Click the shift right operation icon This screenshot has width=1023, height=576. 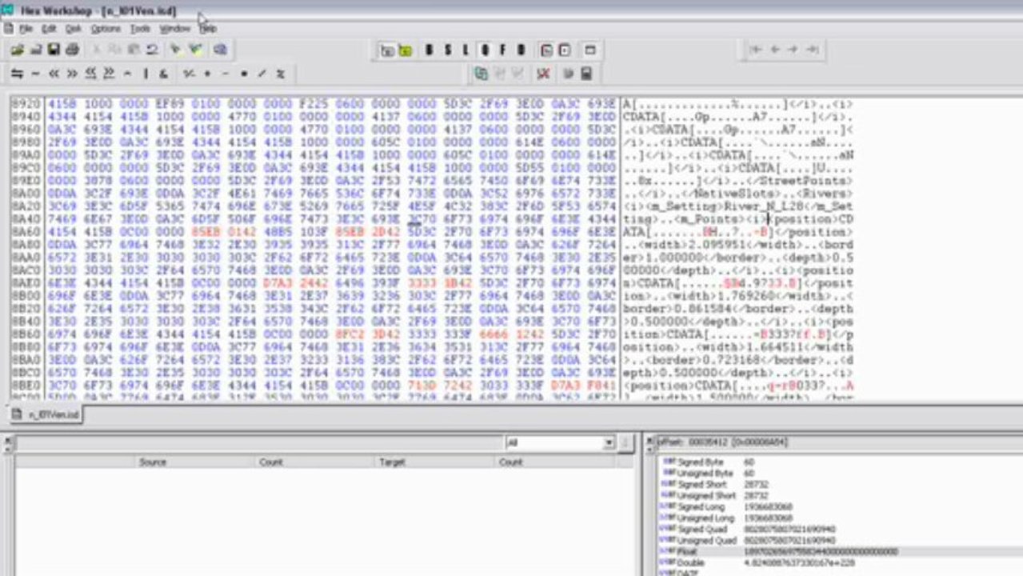tap(72, 74)
